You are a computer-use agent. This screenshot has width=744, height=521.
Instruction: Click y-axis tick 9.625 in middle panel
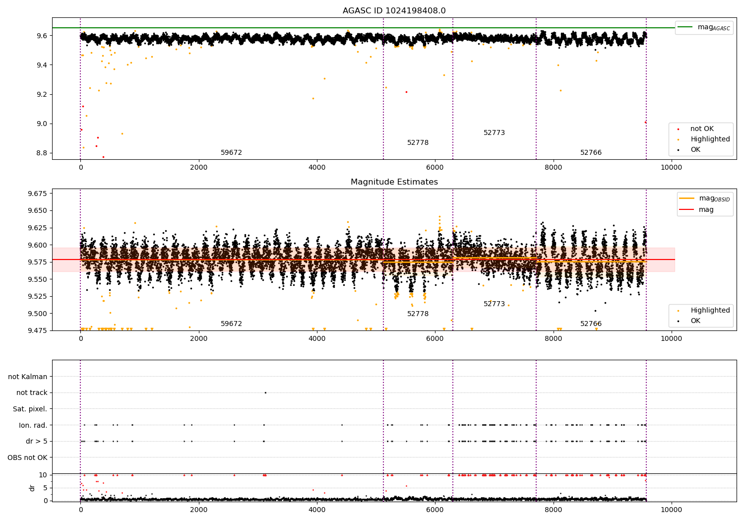38,228
